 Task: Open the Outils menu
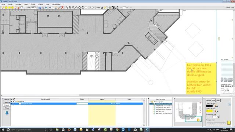(x=47, y=4)
